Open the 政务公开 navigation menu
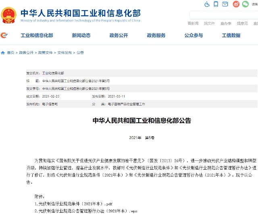 (119, 35)
